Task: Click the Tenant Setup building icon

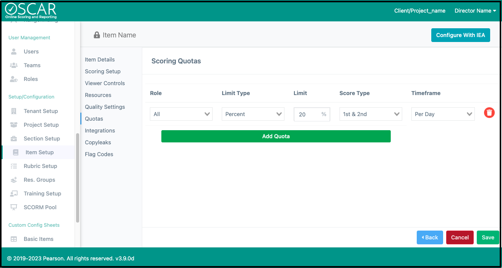Action: coord(14,111)
